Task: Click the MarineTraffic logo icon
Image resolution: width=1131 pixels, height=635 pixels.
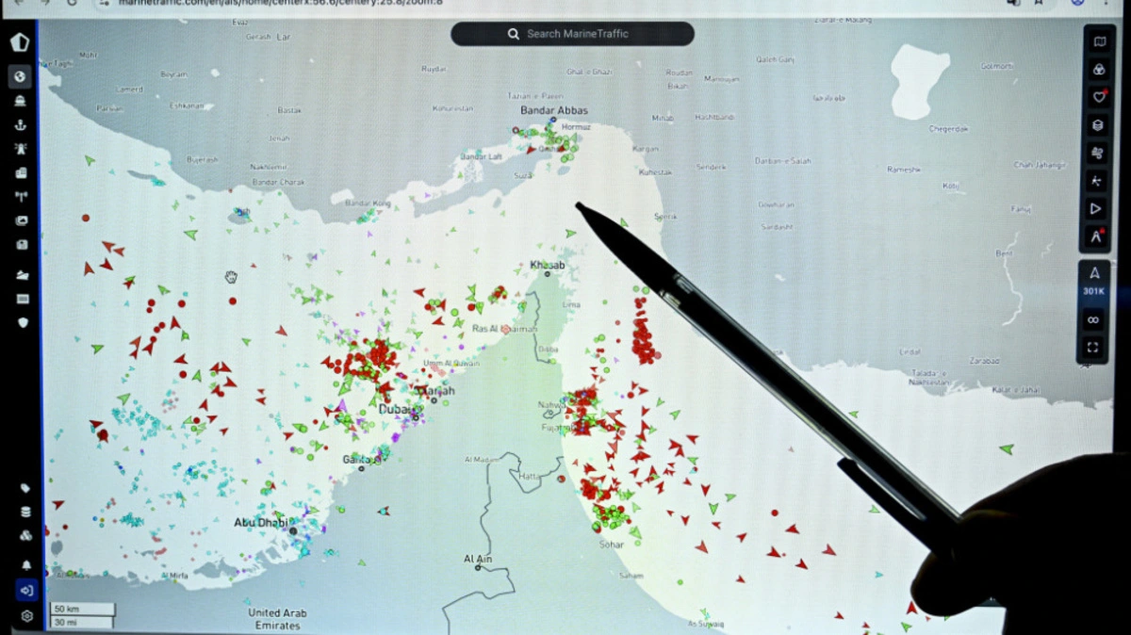Action: coord(20,42)
